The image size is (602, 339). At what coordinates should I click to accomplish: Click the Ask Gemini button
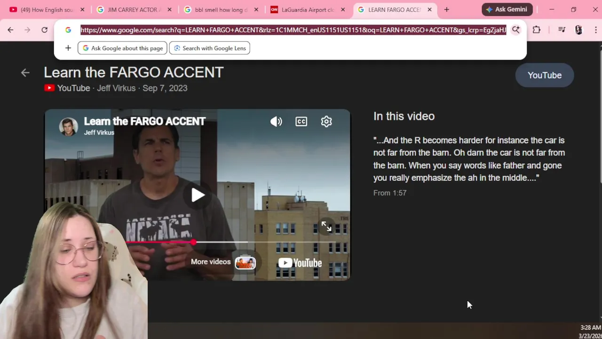(x=507, y=9)
